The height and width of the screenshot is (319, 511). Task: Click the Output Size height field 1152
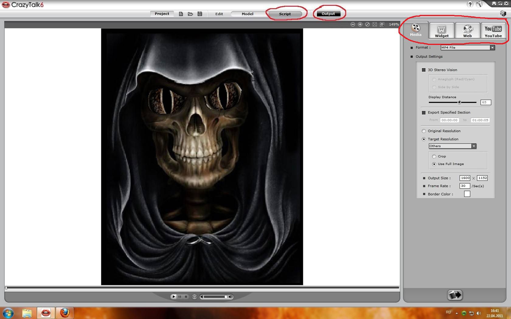[482, 178]
